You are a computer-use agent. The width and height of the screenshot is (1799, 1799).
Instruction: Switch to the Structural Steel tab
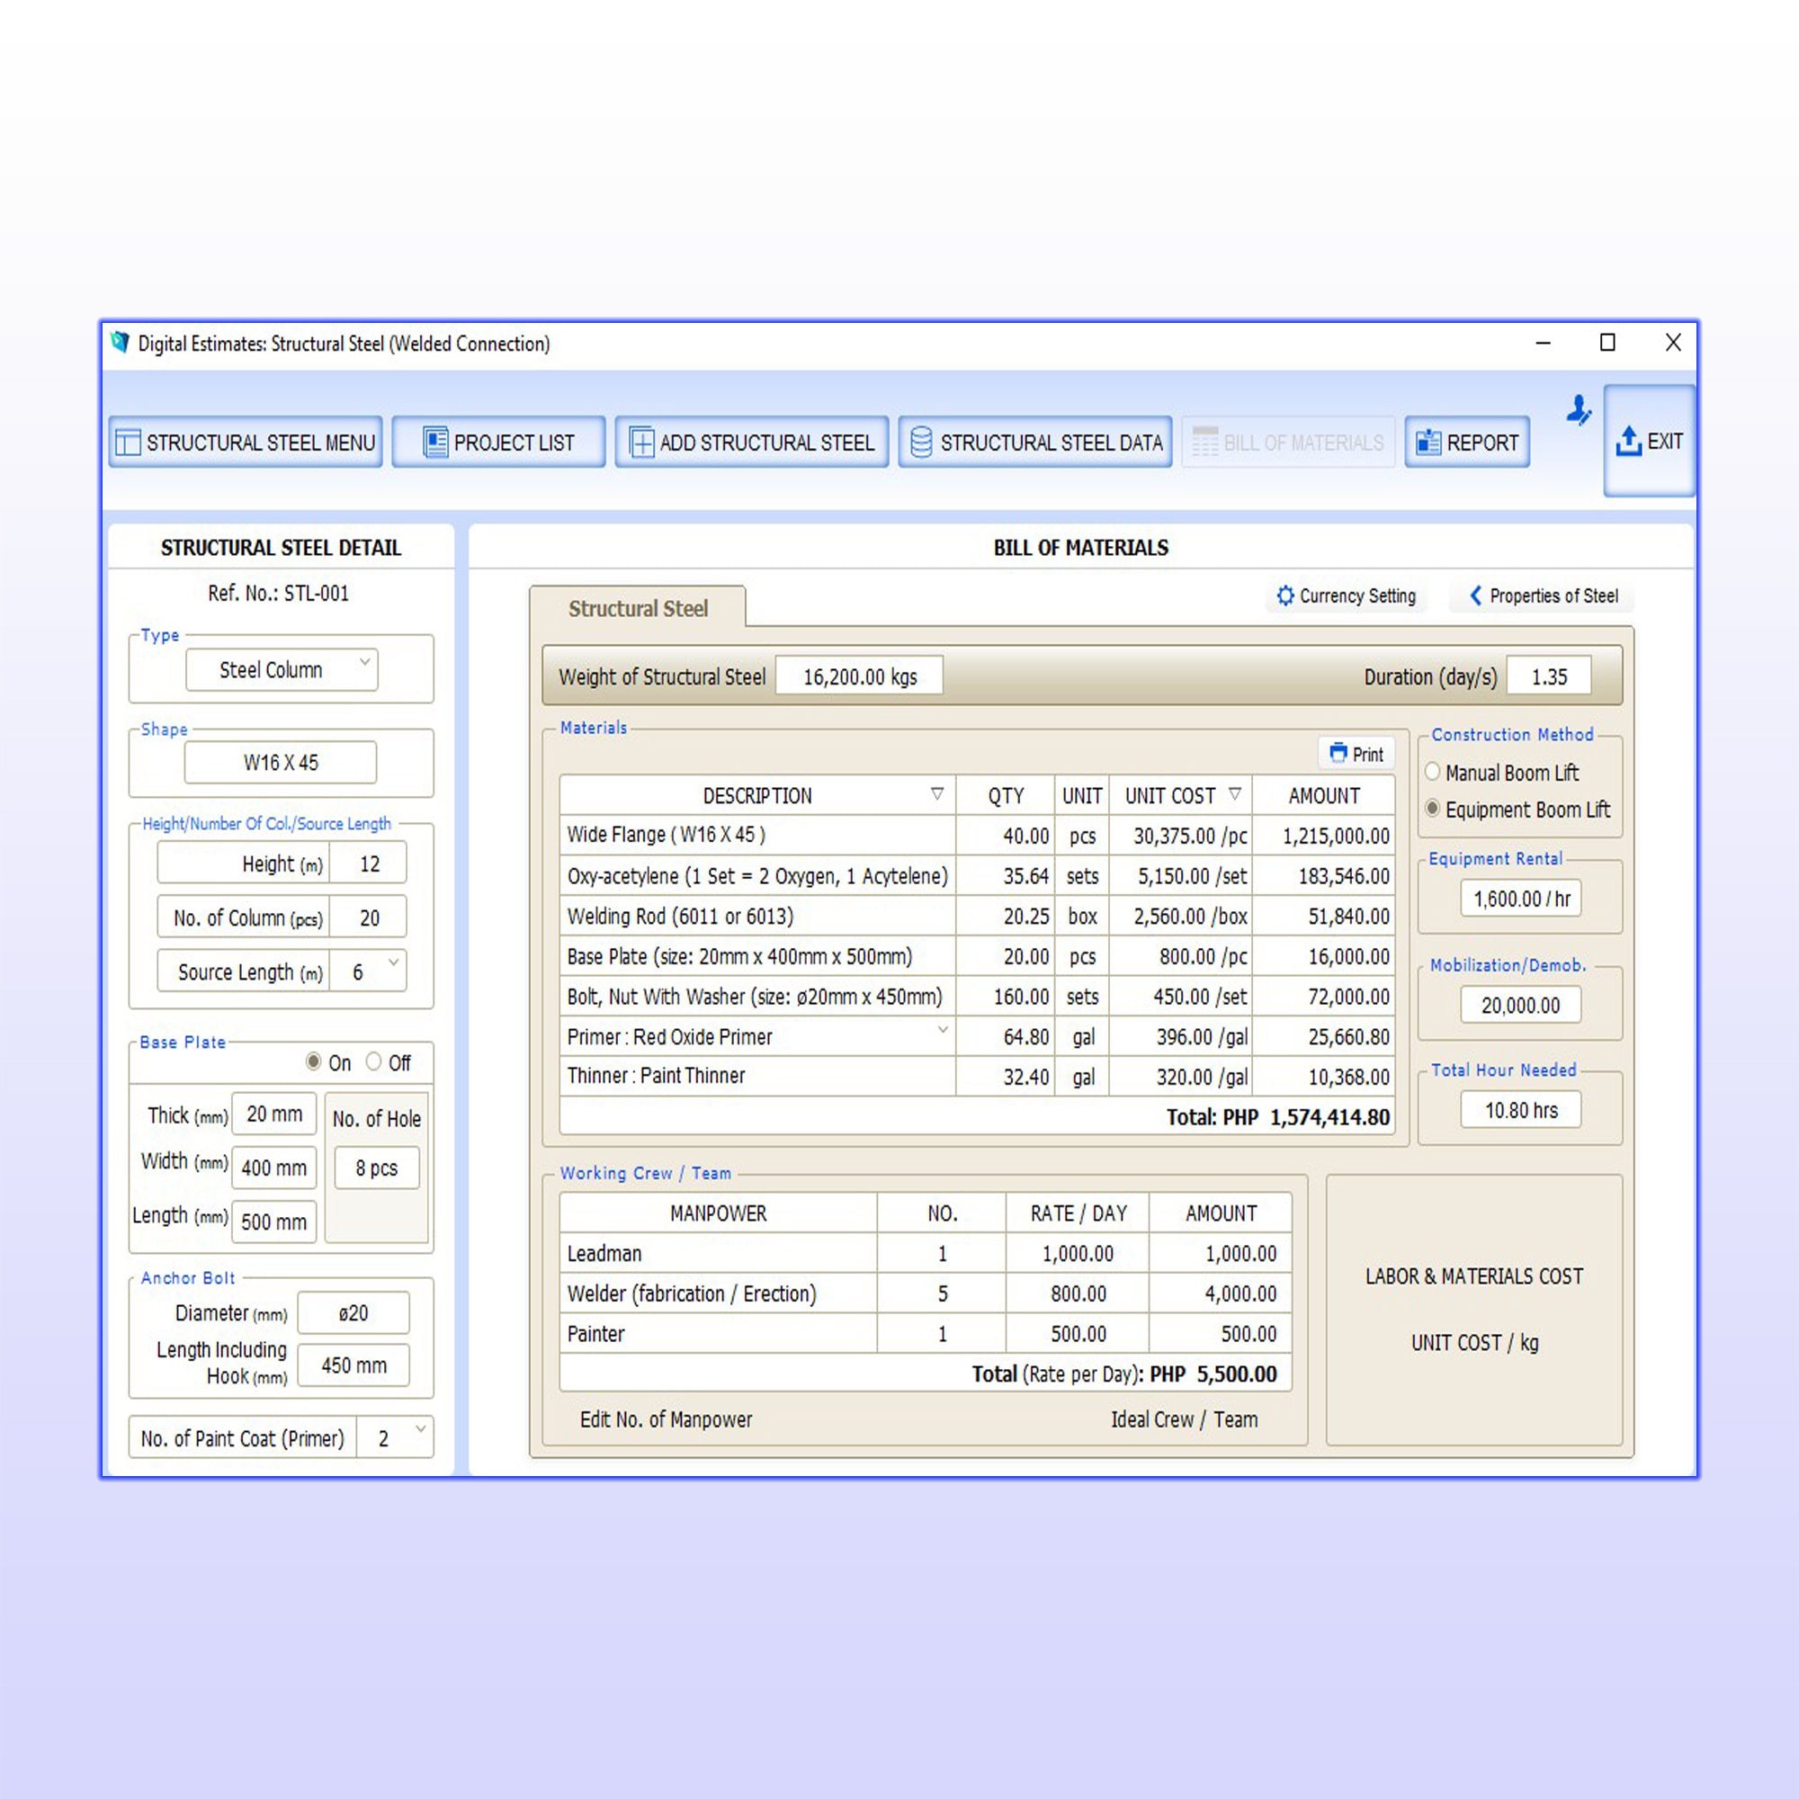click(639, 608)
